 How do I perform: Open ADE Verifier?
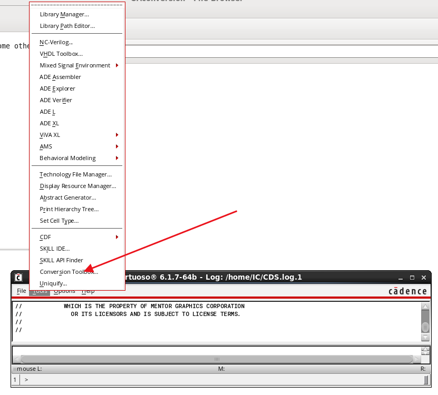click(x=55, y=100)
